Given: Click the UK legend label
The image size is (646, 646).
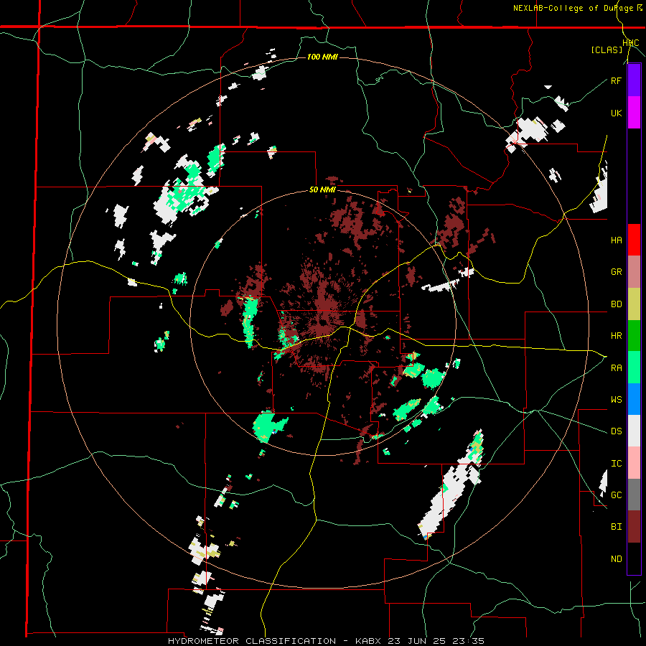Looking at the screenshot, I should click(617, 113).
